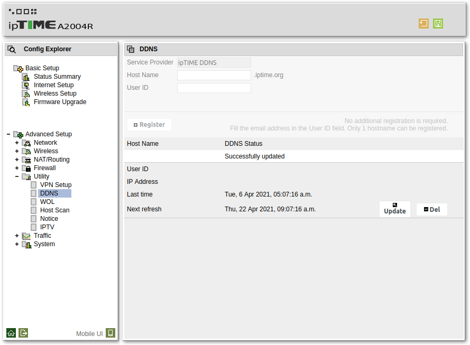Select Host Scan in Utility
Viewport: 470px width, 345px height.
pyautogui.click(x=54, y=210)
